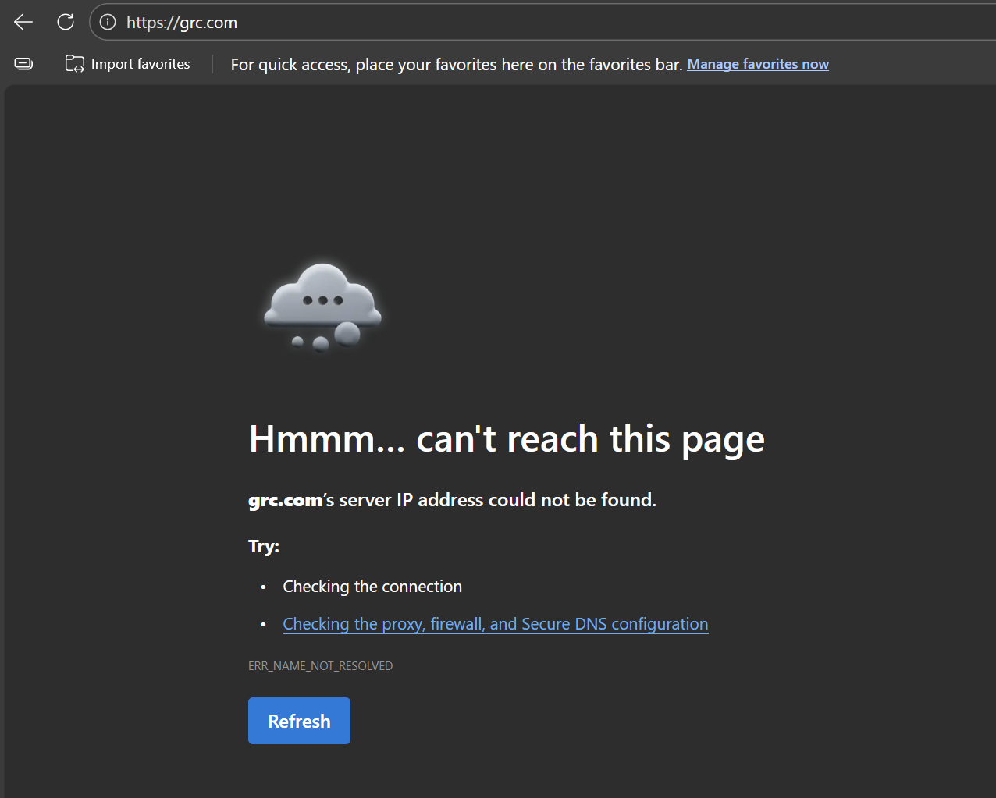Open Import favorites
This screenshot has height=798, width=996.
click(128, 64)
